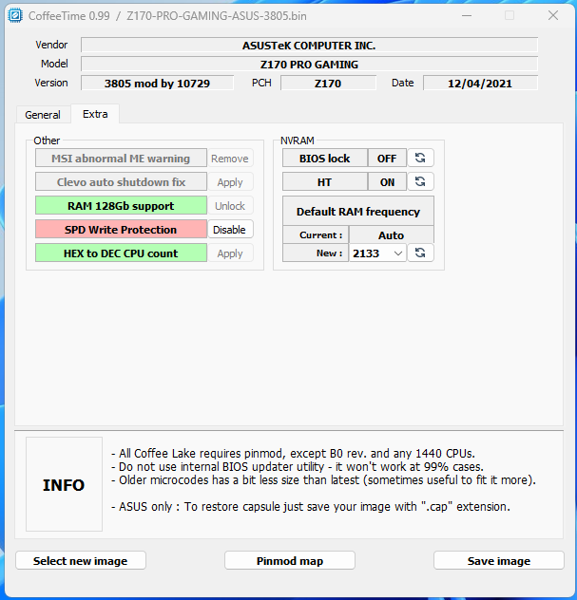Click the SPD Write Protection label
This screenshot has height=600, width=577.
[121, 230]
